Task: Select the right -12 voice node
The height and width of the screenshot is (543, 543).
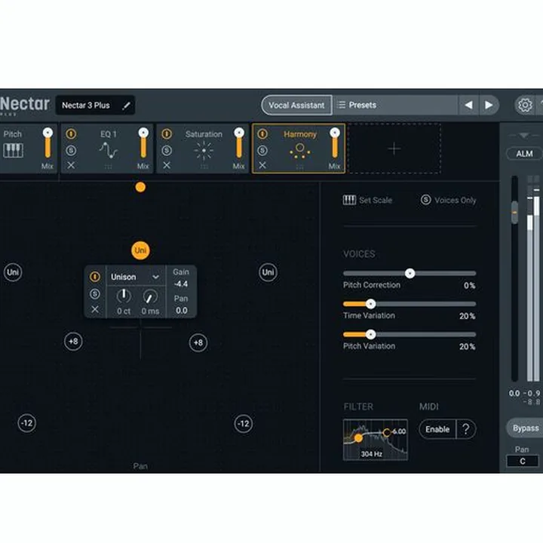Action: click(244, 424)
